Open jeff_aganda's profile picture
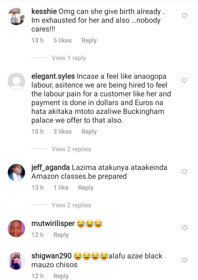Viewport: 198px width, 280px height. pyautogui.click(x=16, y=172)
